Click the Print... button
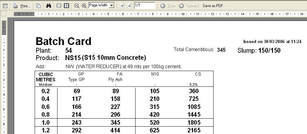Image resolution: width=307 pixels, height=134 pixels. (x=22, y=6)
